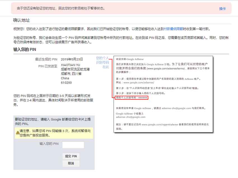The width and height of the screenshot is (238, 178).
Task: Open the 付款最低限额 hyperlink
Action: (173, 29)
